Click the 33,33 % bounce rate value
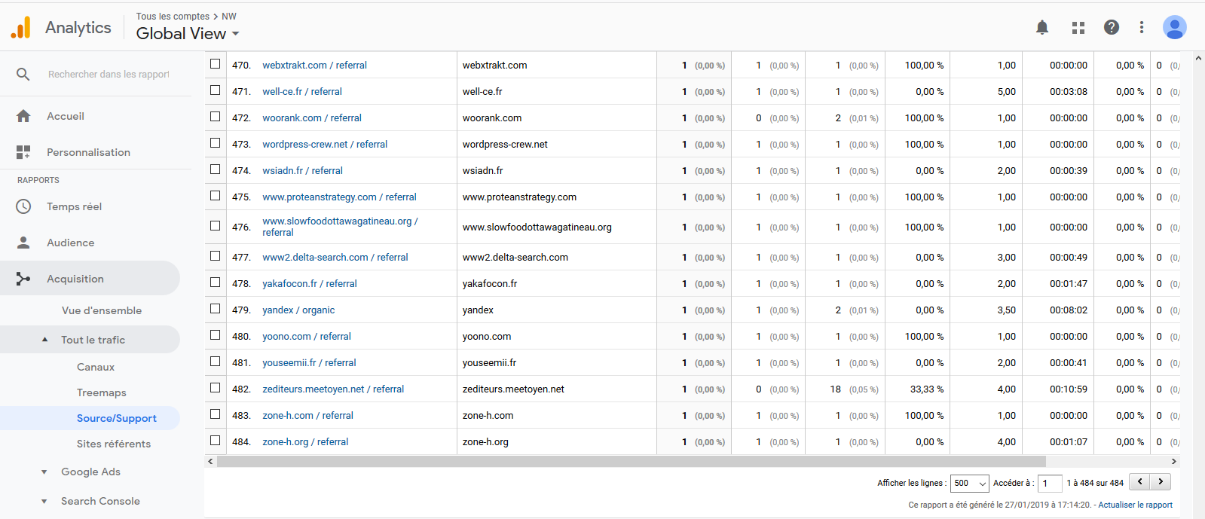 point(926,389)
